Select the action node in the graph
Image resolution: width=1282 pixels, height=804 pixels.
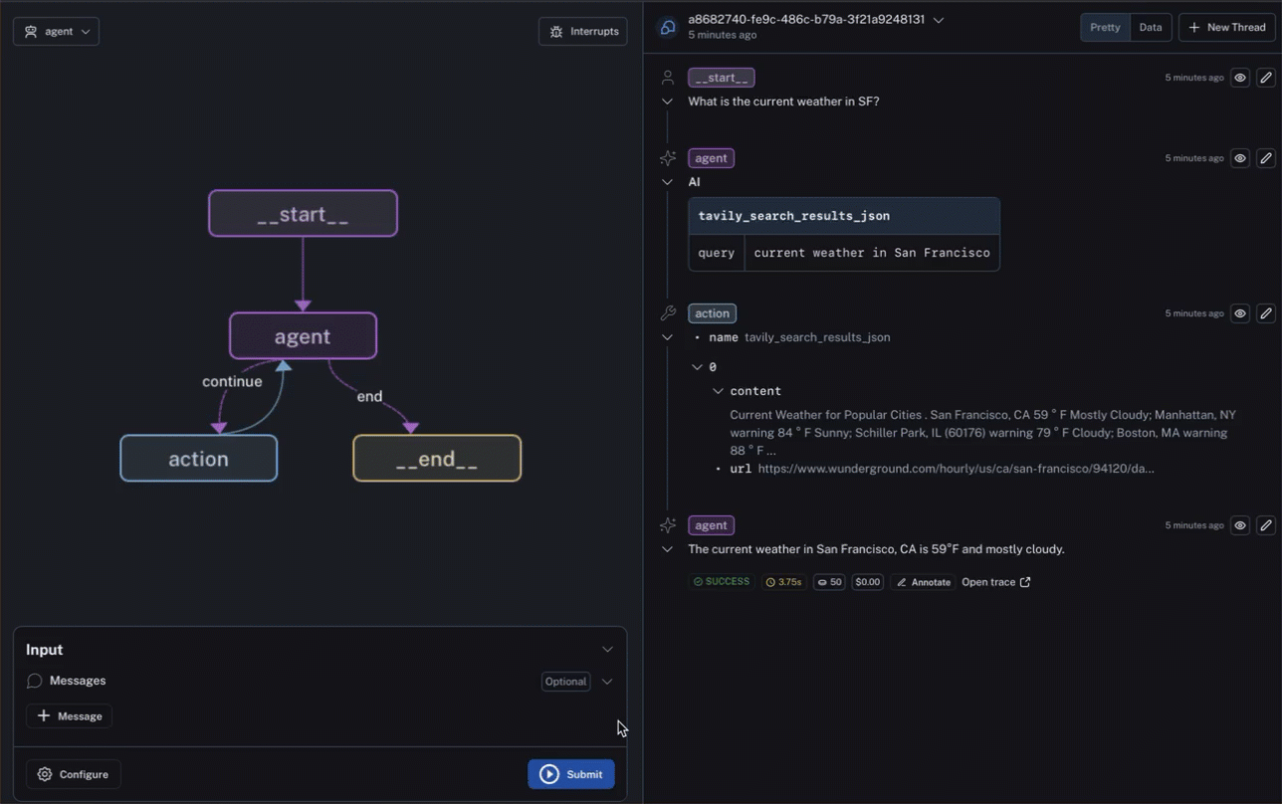point(199,459)
